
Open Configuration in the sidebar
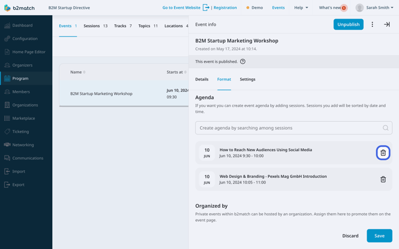coord(25,39)
